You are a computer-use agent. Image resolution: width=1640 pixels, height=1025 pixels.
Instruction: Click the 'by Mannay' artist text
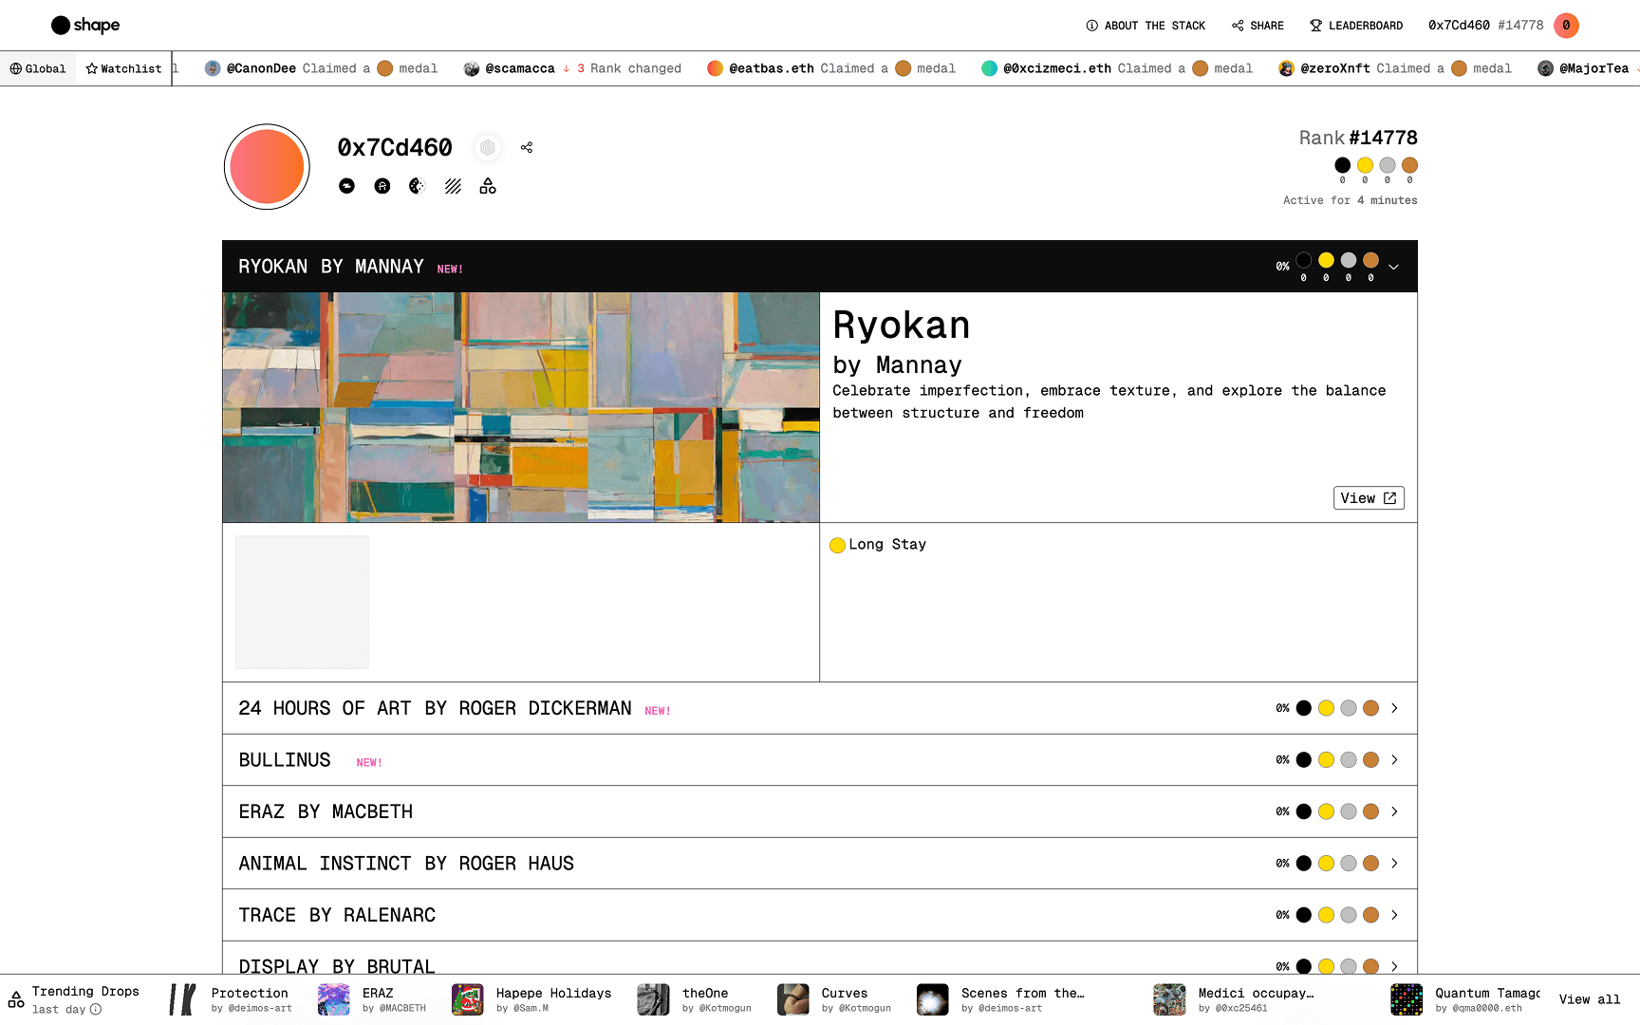click(x=898, y=365)
